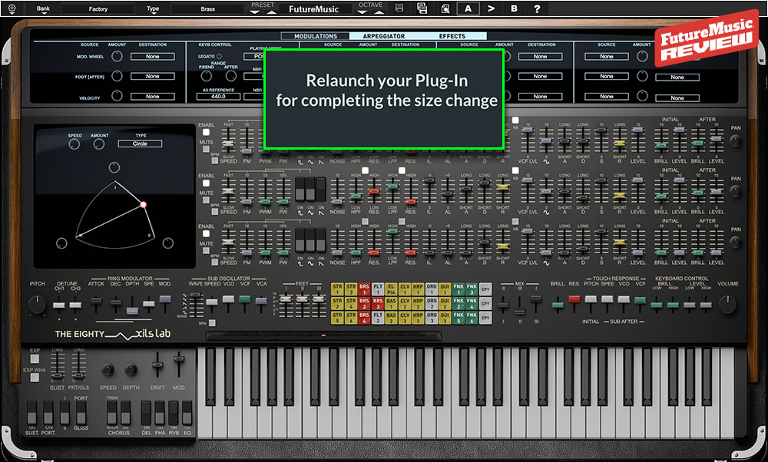Click the PAN knob of first layer row
Viewport: 768px width, 462px height.
(x=735, y=140)
